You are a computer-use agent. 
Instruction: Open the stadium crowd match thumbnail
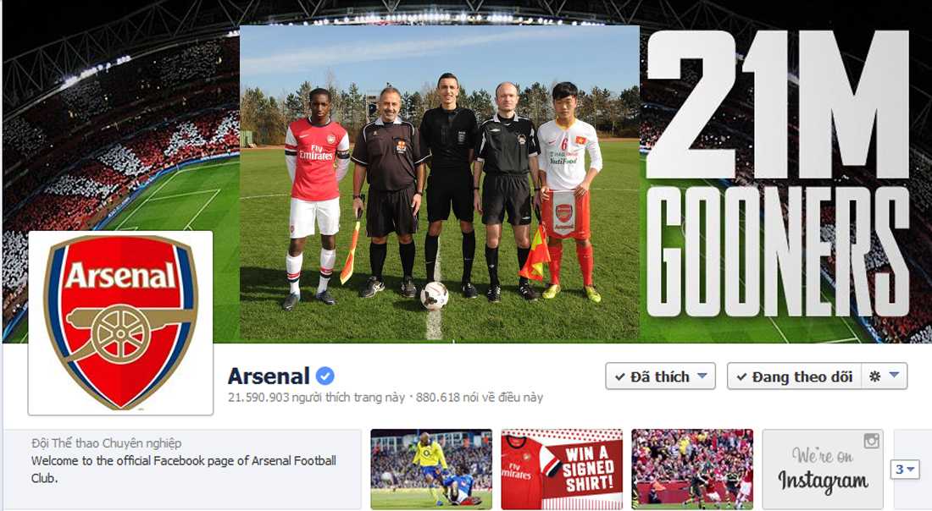tap(692, 470)
